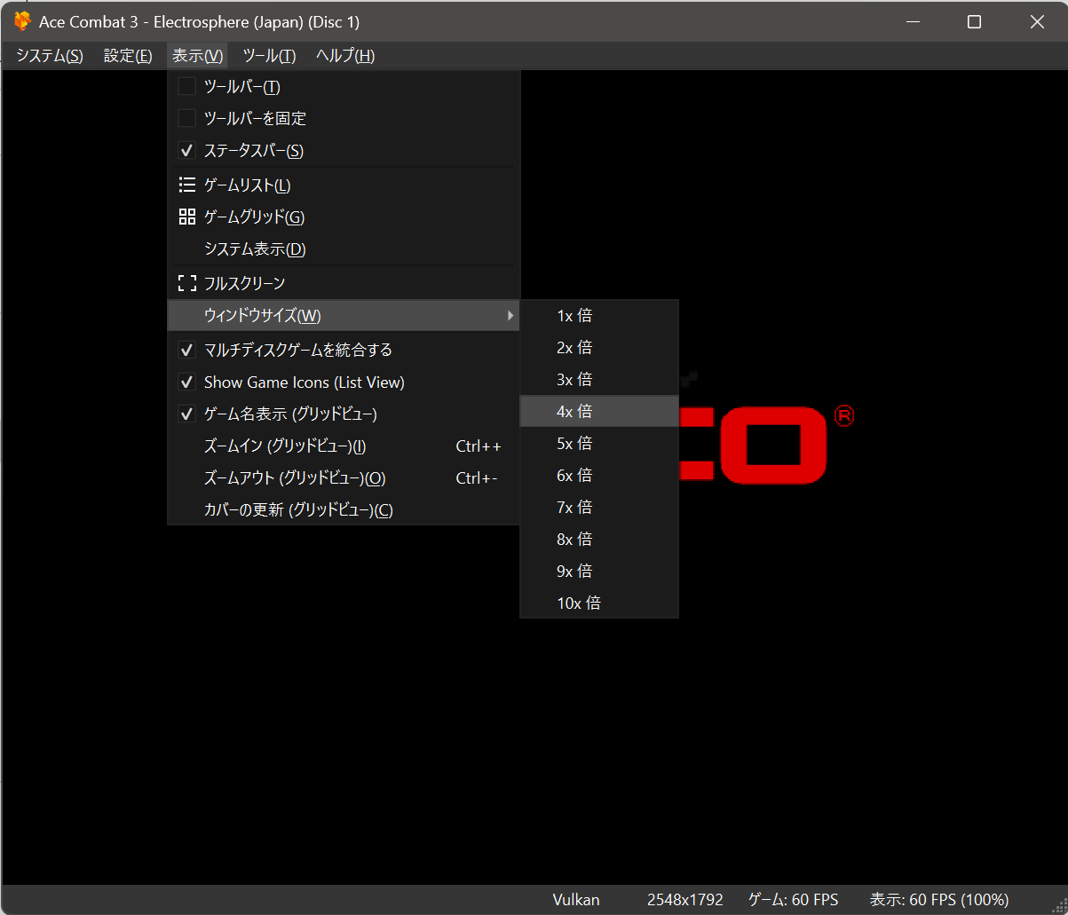Viewport: 1068px width, 915px height.
Task: Toggle マルチディスクゲームを統合する checkbox
Action: [186, 350]
